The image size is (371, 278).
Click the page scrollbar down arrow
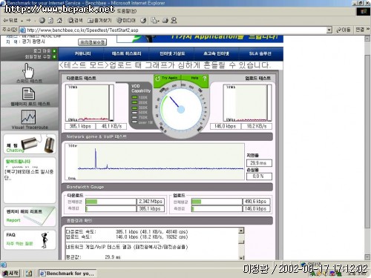point(367,257)
